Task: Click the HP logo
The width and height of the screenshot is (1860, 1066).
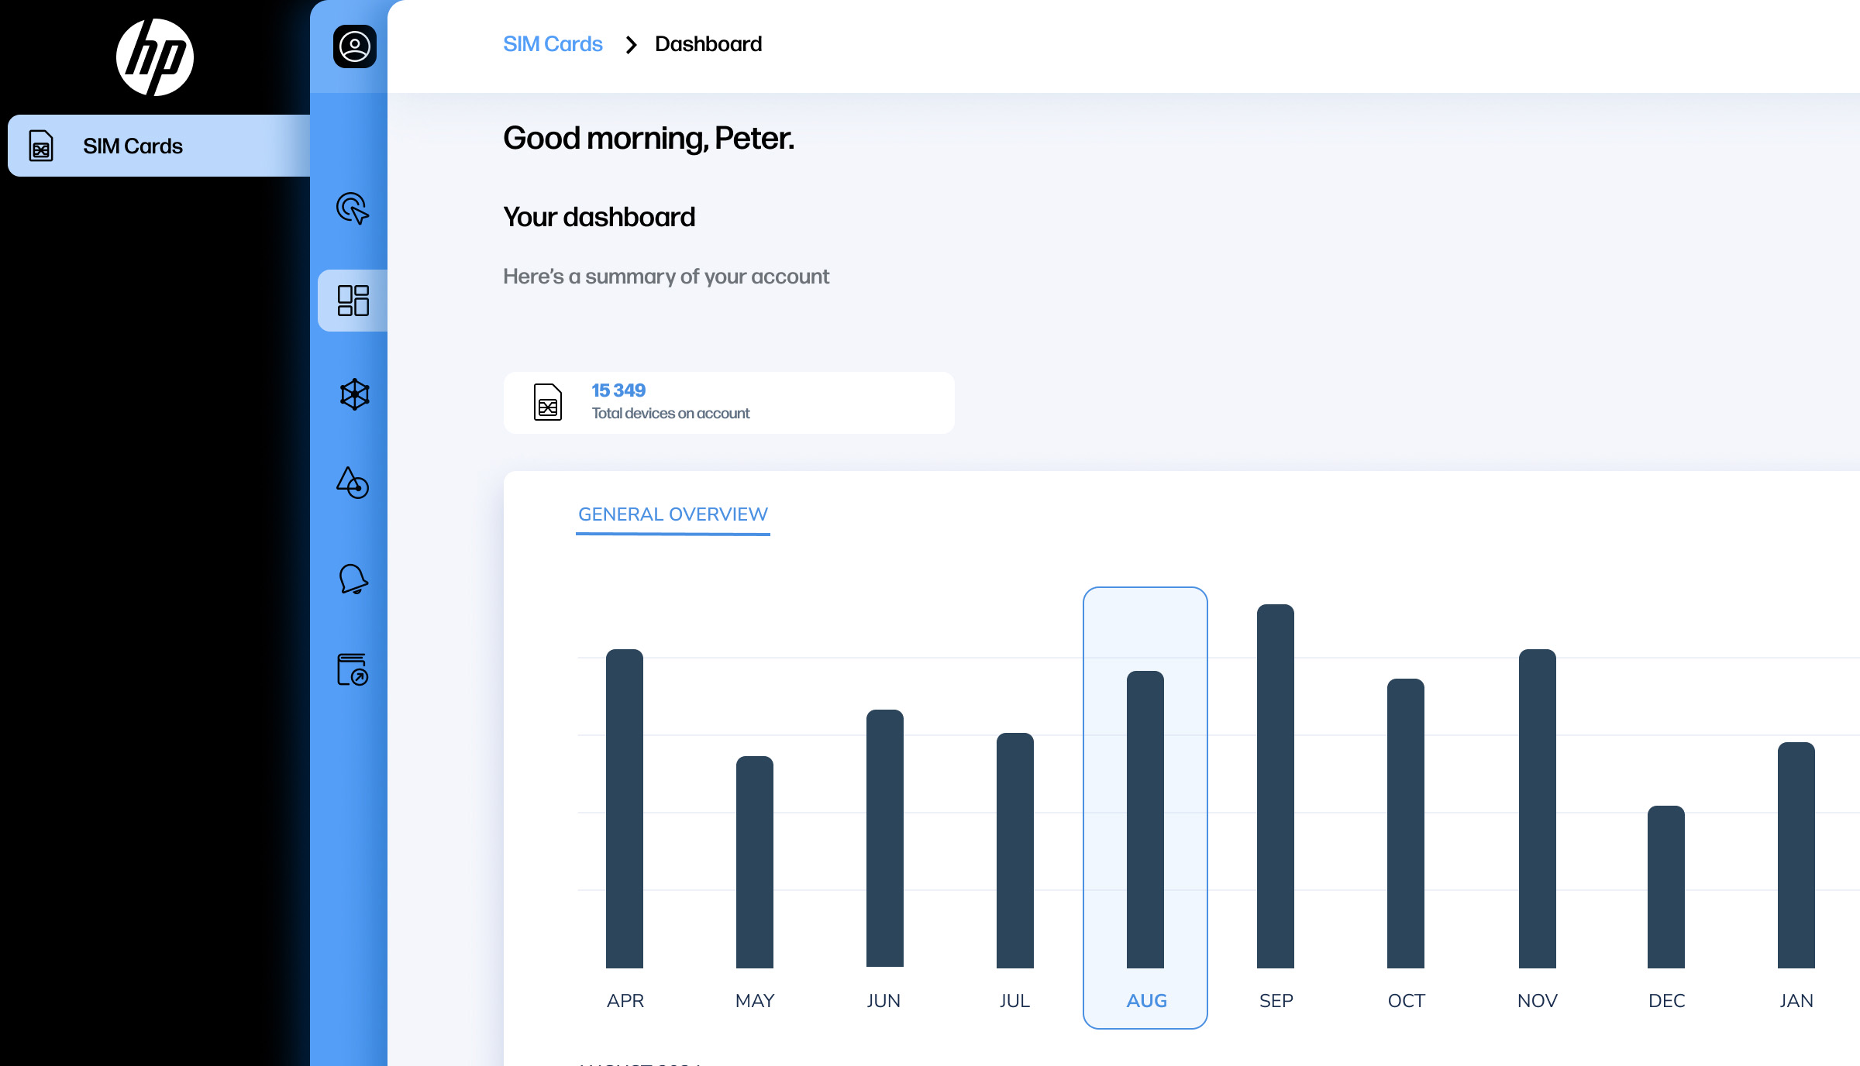Action: click(155, 57)
